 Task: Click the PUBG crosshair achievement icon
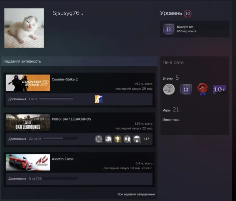point(99,139)
